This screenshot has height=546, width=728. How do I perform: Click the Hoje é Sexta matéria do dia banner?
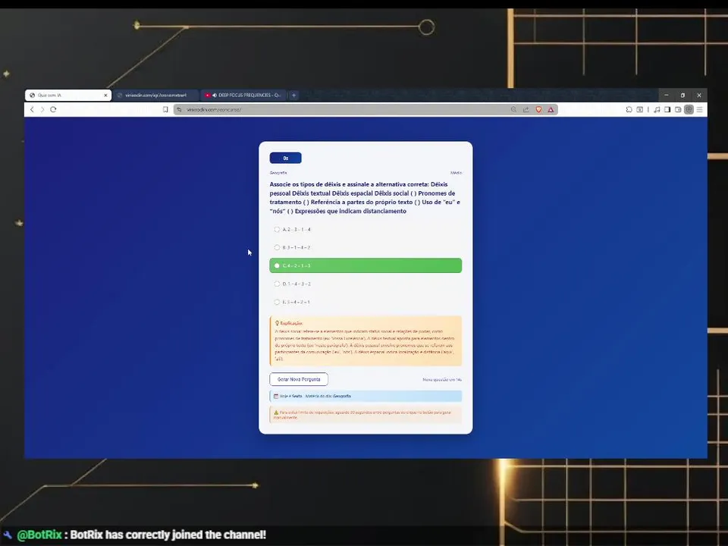366,396
